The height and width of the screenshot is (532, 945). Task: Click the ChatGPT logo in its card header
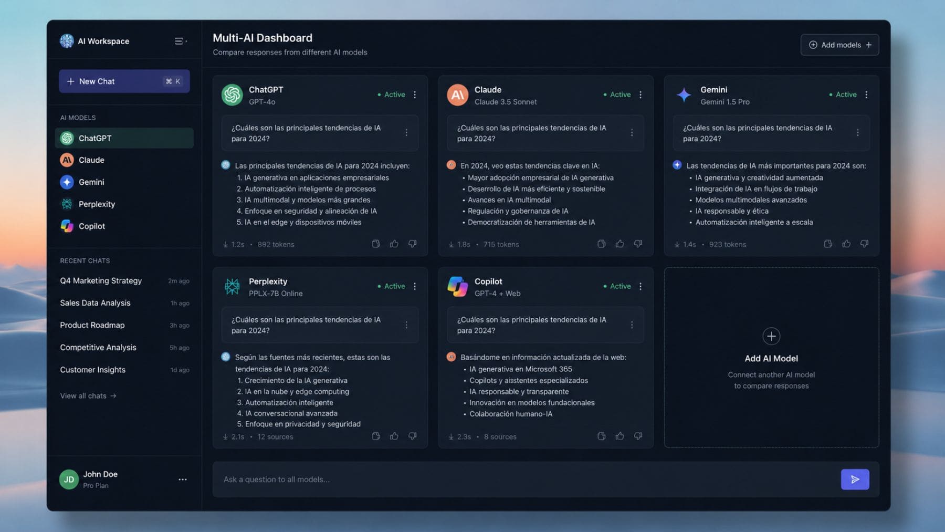pyautogui.click(x=232, y=95)
